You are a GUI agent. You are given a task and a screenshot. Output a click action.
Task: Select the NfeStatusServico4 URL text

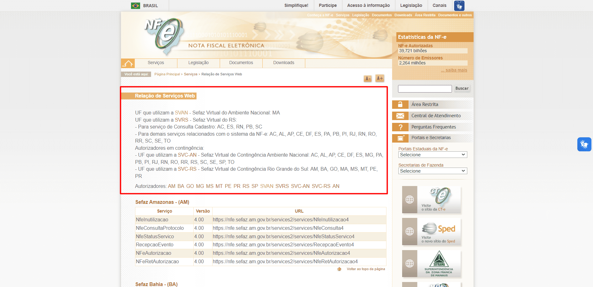pyautogui.click(x=284, y=237)
